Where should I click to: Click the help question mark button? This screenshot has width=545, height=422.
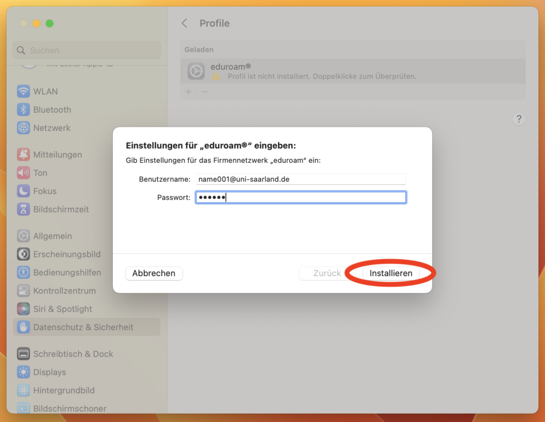(518, 119)
